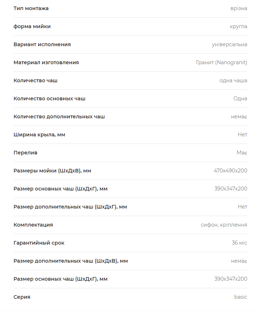255x311 pixels.
Task: Click the 'Гранит (Nanogranit)' material value
Action: pos(222,62)
